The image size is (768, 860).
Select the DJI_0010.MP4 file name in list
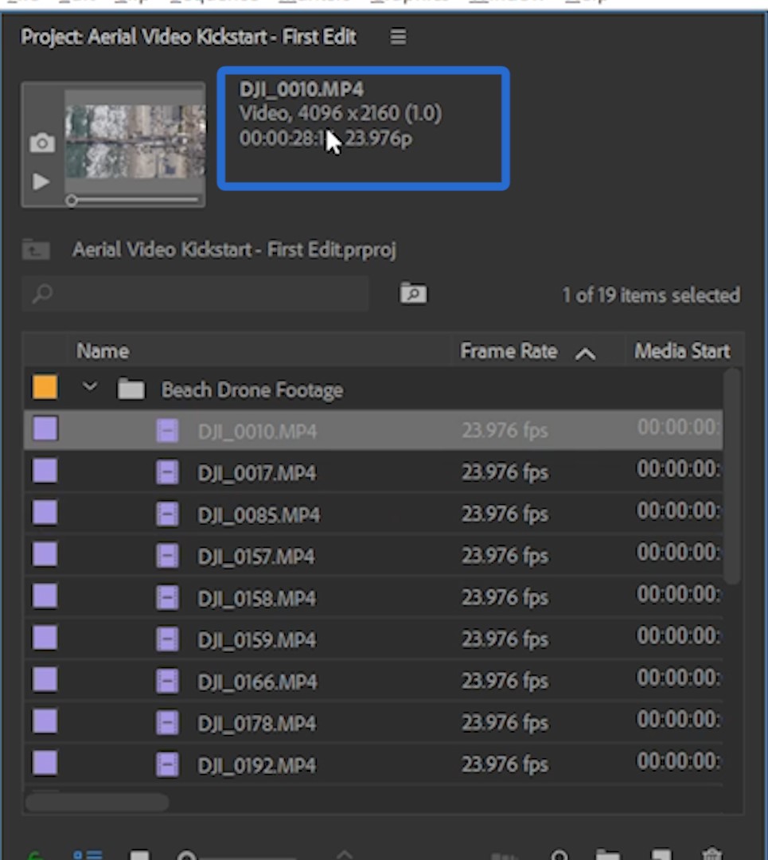click(257, 432)
